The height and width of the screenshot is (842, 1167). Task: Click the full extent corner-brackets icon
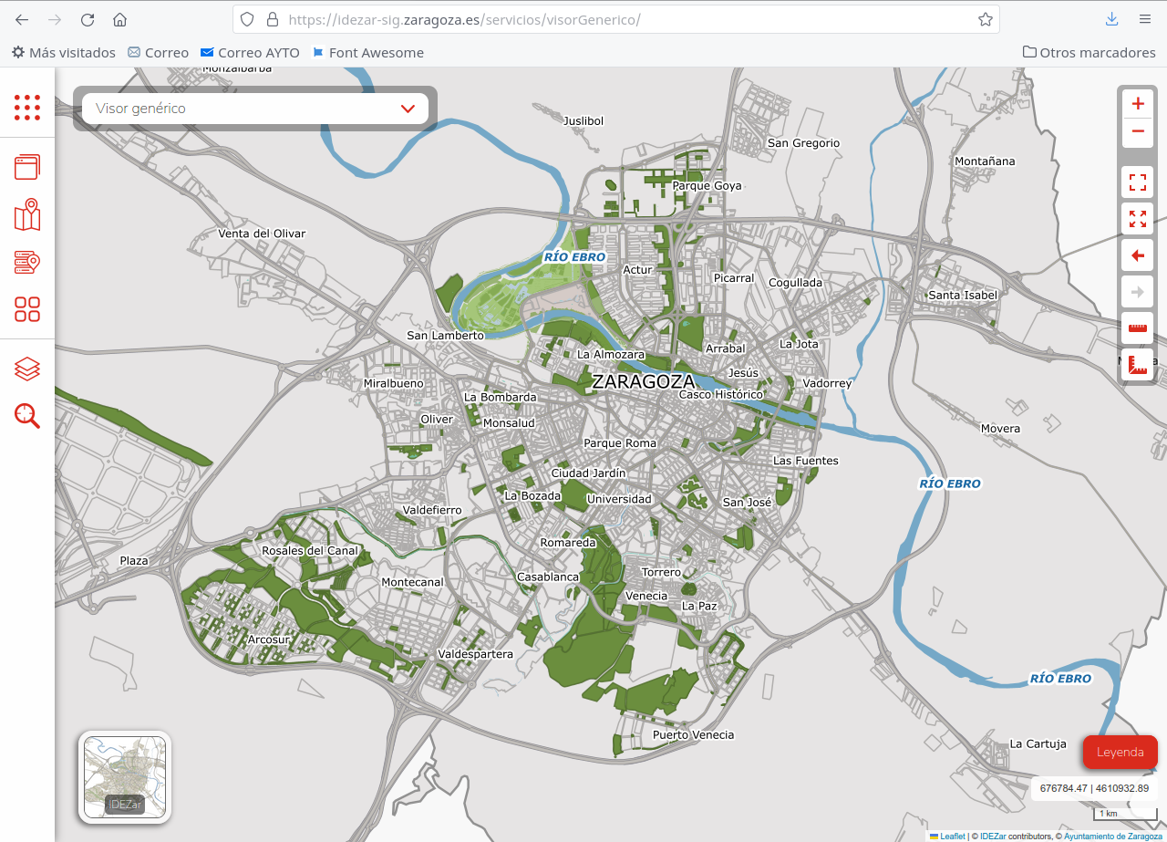pyautogui.click(x=1137, y=182)
